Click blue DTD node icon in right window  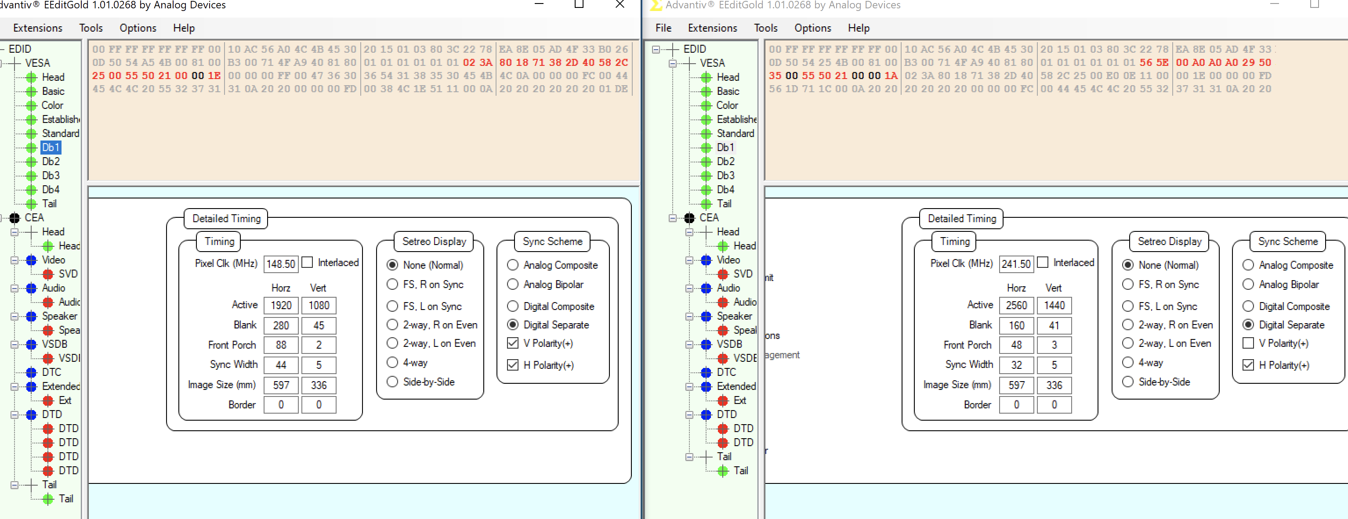point(707,415)
